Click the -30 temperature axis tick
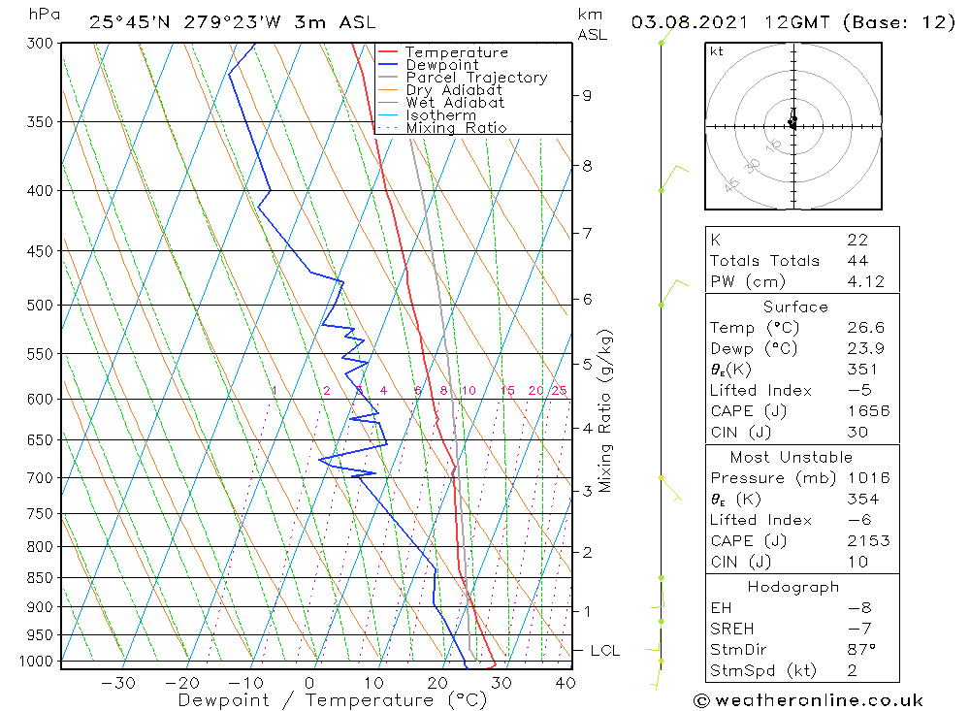The height and width of the screenshot is (711, 970). pos(118,683)
